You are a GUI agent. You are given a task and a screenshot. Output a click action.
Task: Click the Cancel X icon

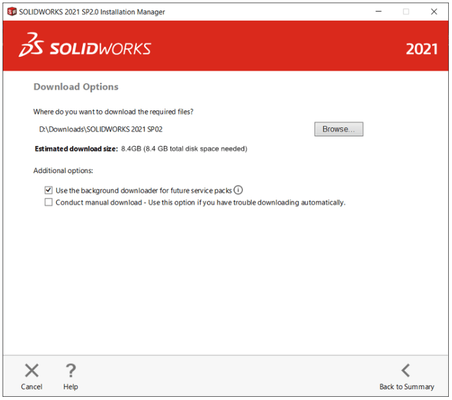coord(31,370)
